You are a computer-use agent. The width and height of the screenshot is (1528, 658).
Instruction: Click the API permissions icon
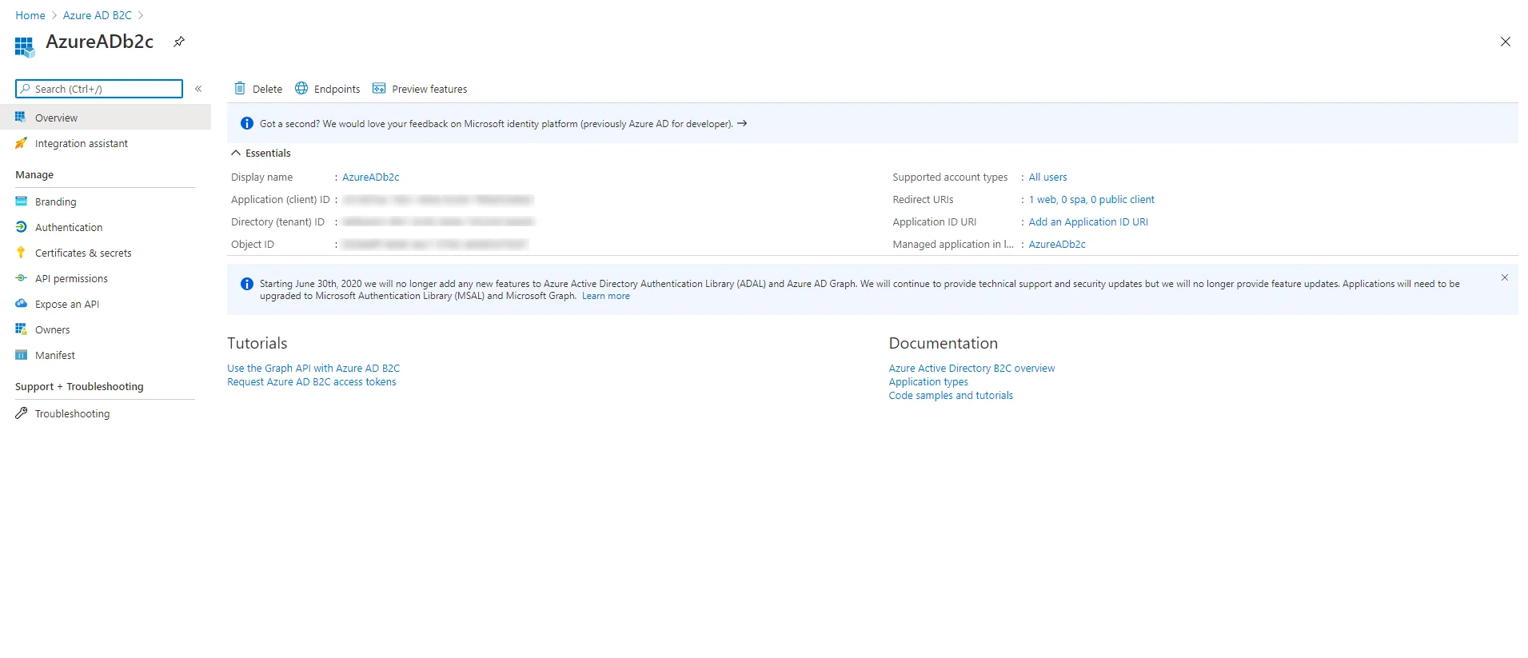point(21,278)
